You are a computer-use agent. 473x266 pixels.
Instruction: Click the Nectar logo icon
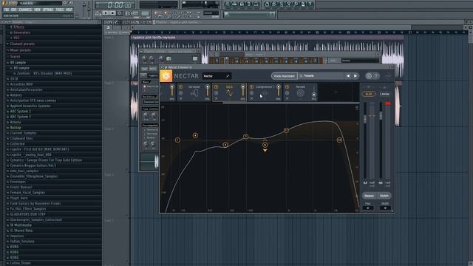pyautogui.click(x=166, y=76)
